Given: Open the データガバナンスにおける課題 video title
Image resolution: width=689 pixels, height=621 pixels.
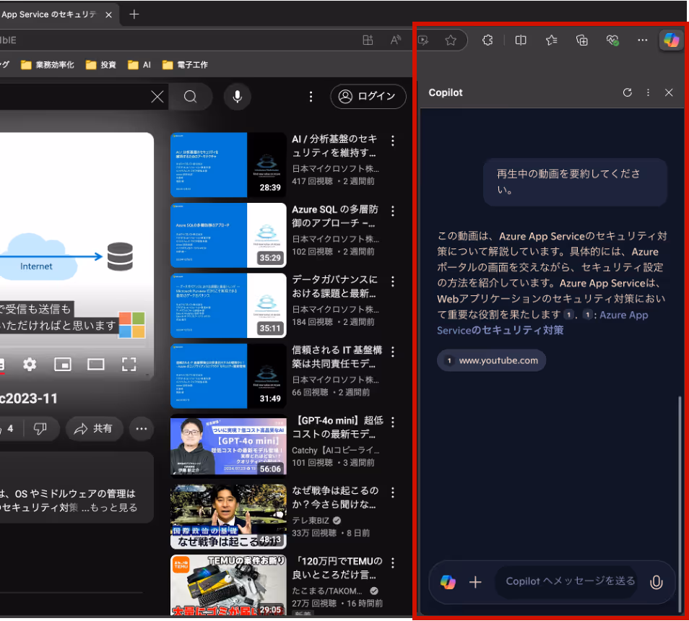Looking at the screenshot, I should point(334,287).
